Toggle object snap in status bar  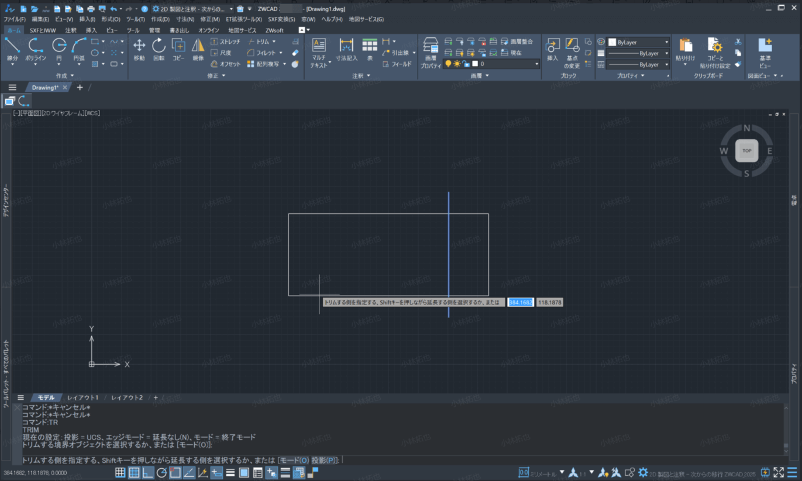pos(175,473)
